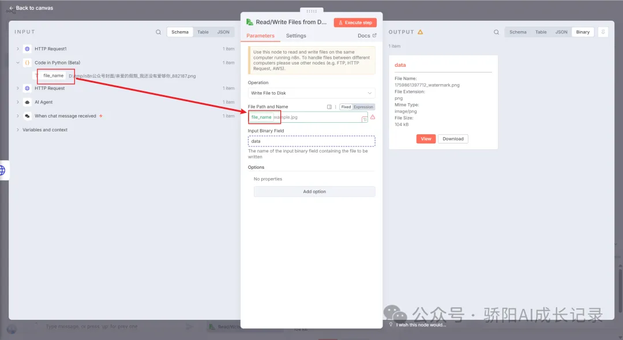Screen dimensions: 623x340
Task: Click the data heading in output card
Action: (x=400, y=65)
